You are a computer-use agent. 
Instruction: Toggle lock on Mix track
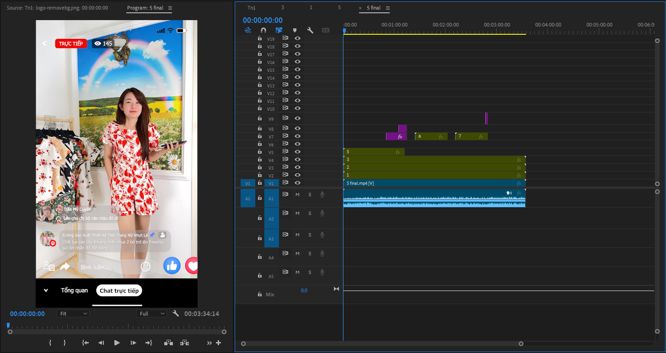[260, 294]
